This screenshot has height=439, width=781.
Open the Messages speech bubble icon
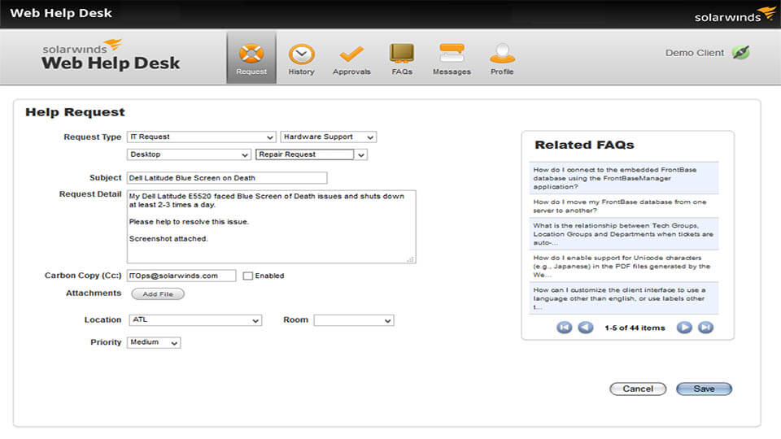coord(452,54)
